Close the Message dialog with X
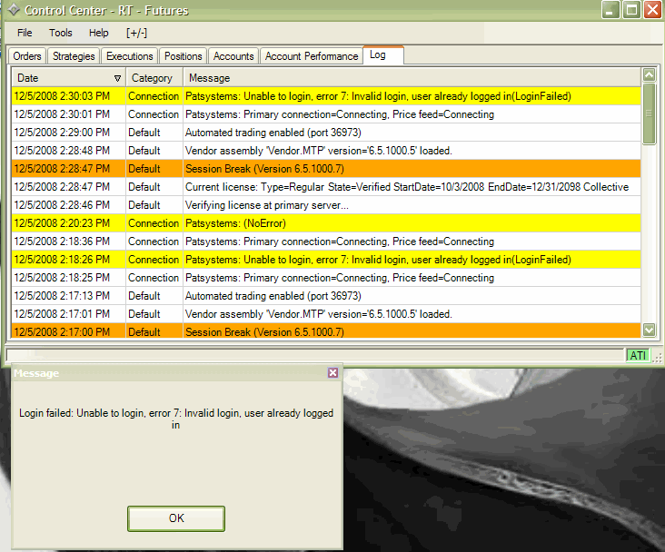The width and height of the screenshot is (665, 552). 332,372
